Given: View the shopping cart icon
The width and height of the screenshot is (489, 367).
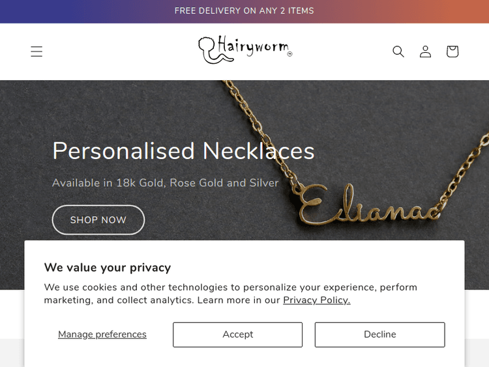Looking at the screenshot, I should 452,51.
